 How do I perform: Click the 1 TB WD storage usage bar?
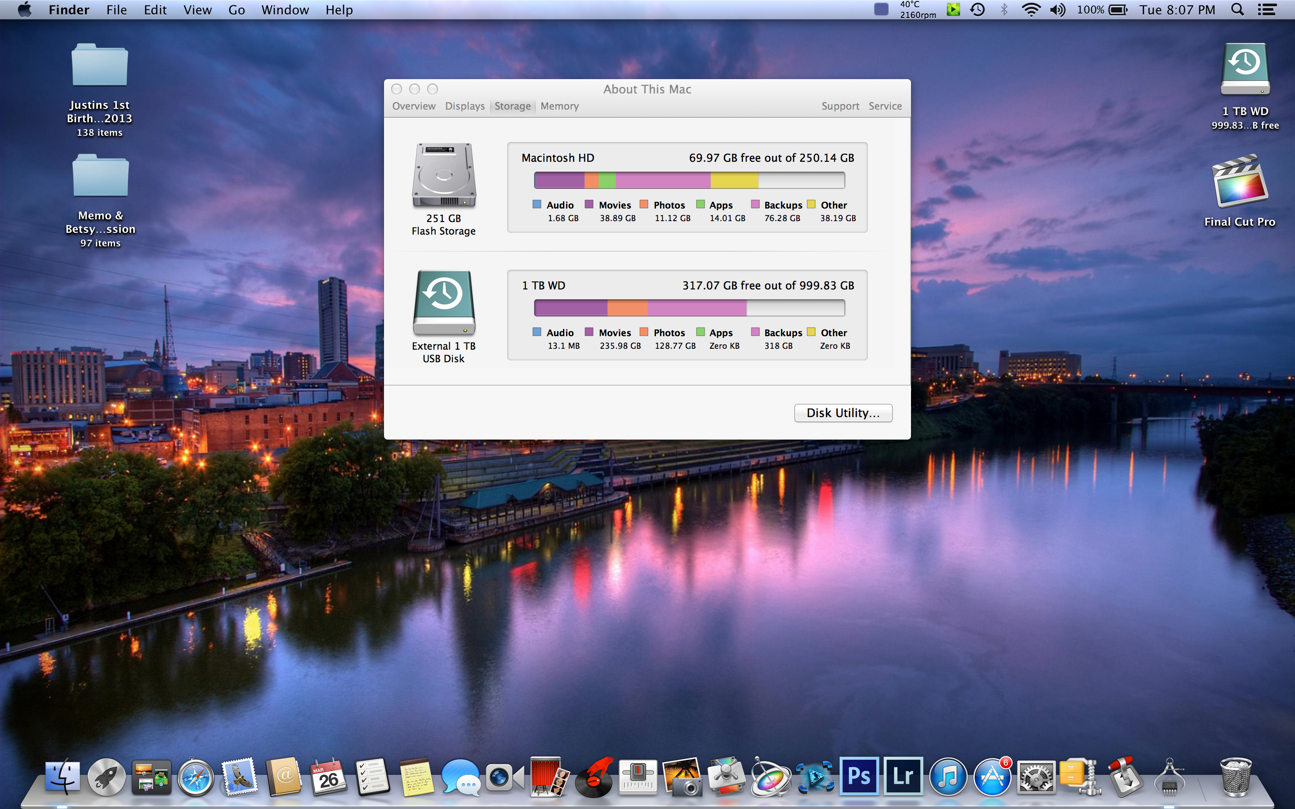689,308
